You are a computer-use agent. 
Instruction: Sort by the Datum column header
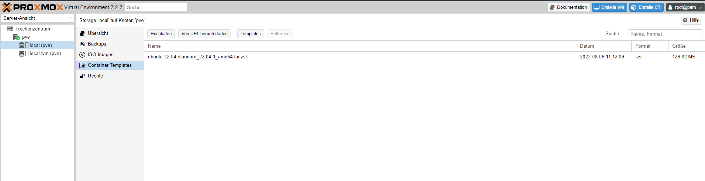(x=604, y=46)
